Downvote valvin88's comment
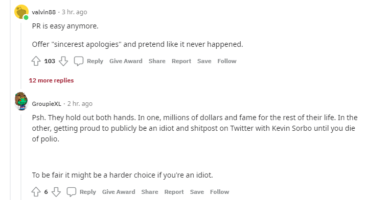366x200 pixels. tap(63, 61)
